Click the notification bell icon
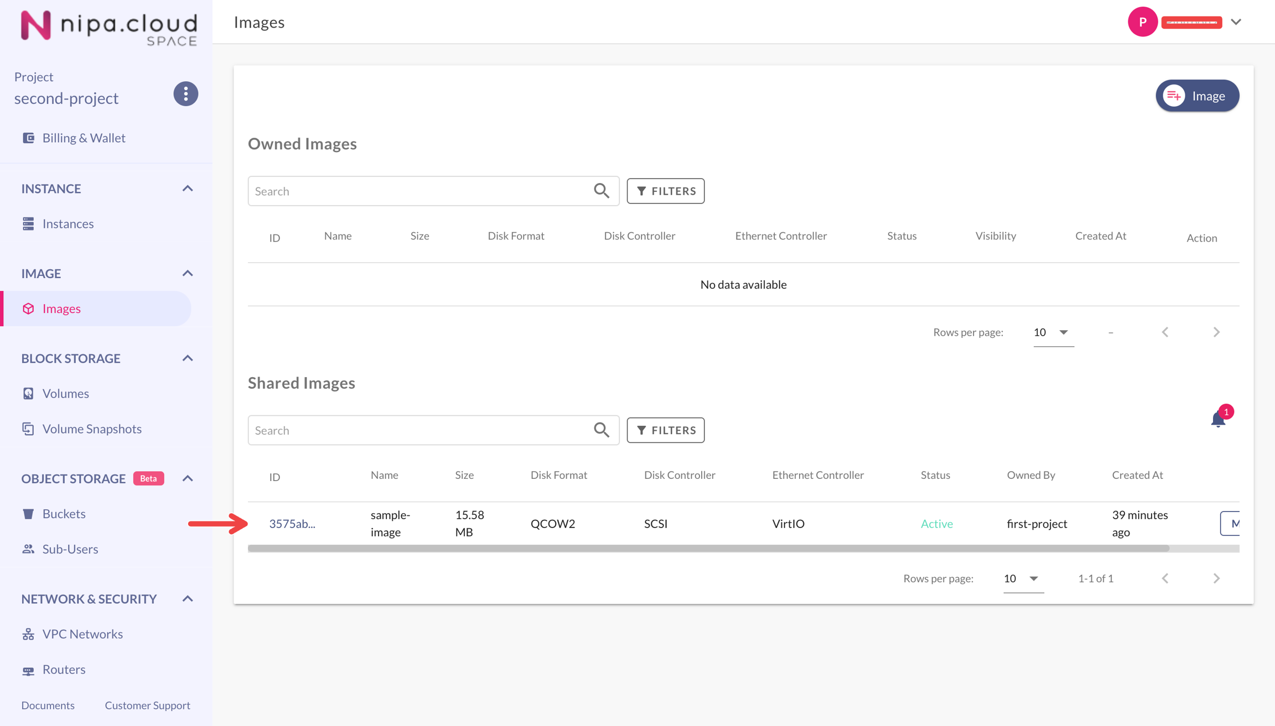This screenshot has height=726, width=1275. tap(1217, 420)
